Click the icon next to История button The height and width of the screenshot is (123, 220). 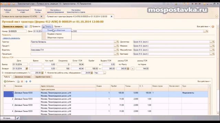click(18, 118)
